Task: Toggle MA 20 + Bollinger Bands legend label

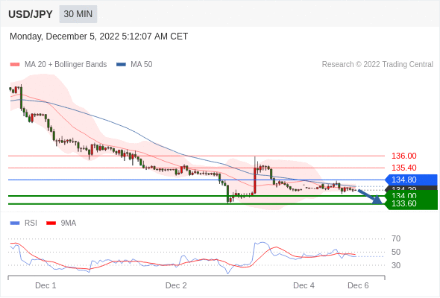Action: coord(66,65)
